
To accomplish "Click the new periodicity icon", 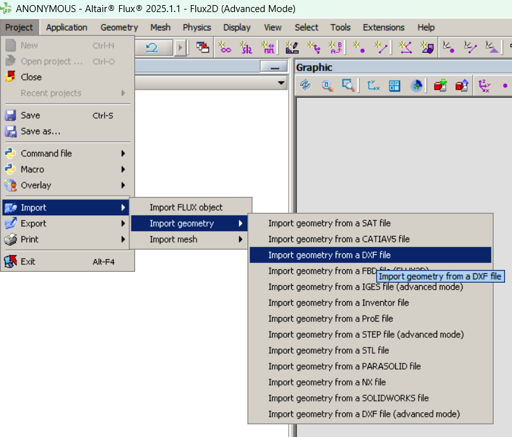I will pyautogui.click(x=268, y=48).
